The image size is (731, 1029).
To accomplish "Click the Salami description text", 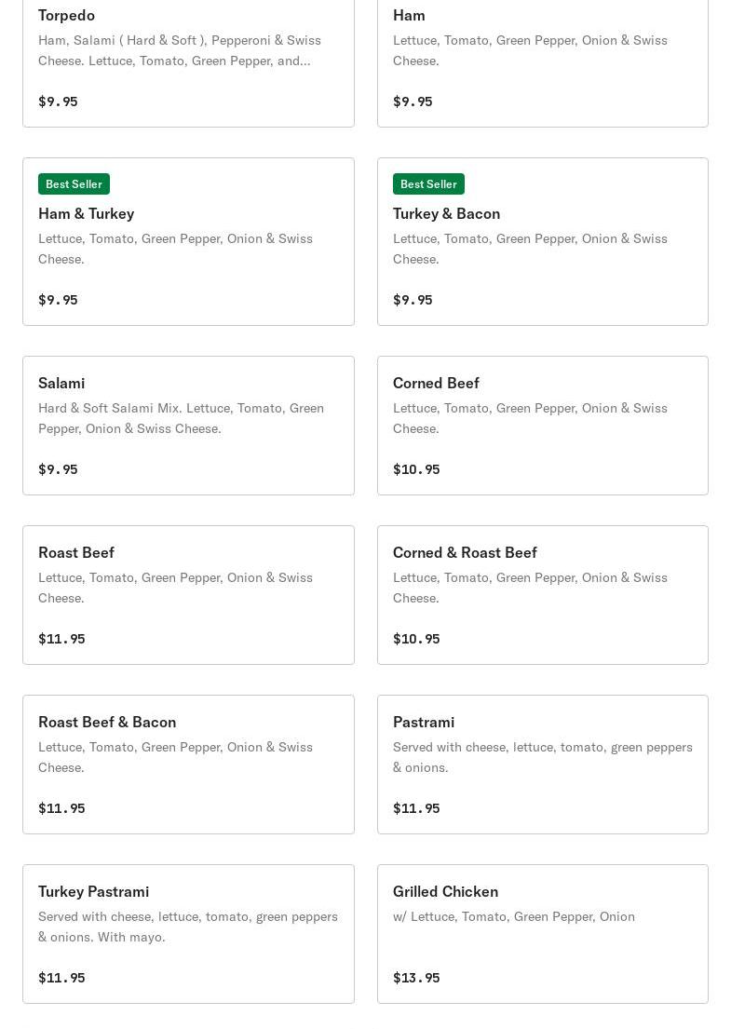I will pyautogui.click(x=181, y=418).
